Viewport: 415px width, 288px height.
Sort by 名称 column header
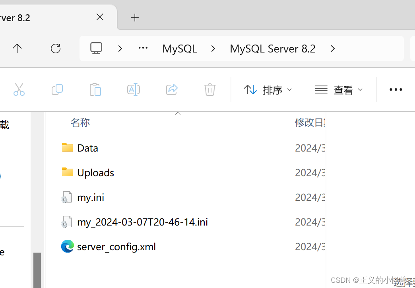80,123
